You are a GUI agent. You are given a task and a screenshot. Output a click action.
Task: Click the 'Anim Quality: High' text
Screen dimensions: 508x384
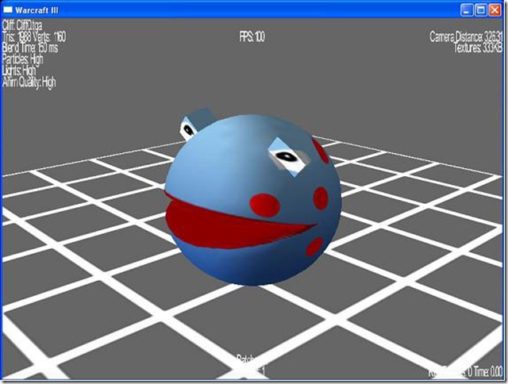click(x=29, y=83)
